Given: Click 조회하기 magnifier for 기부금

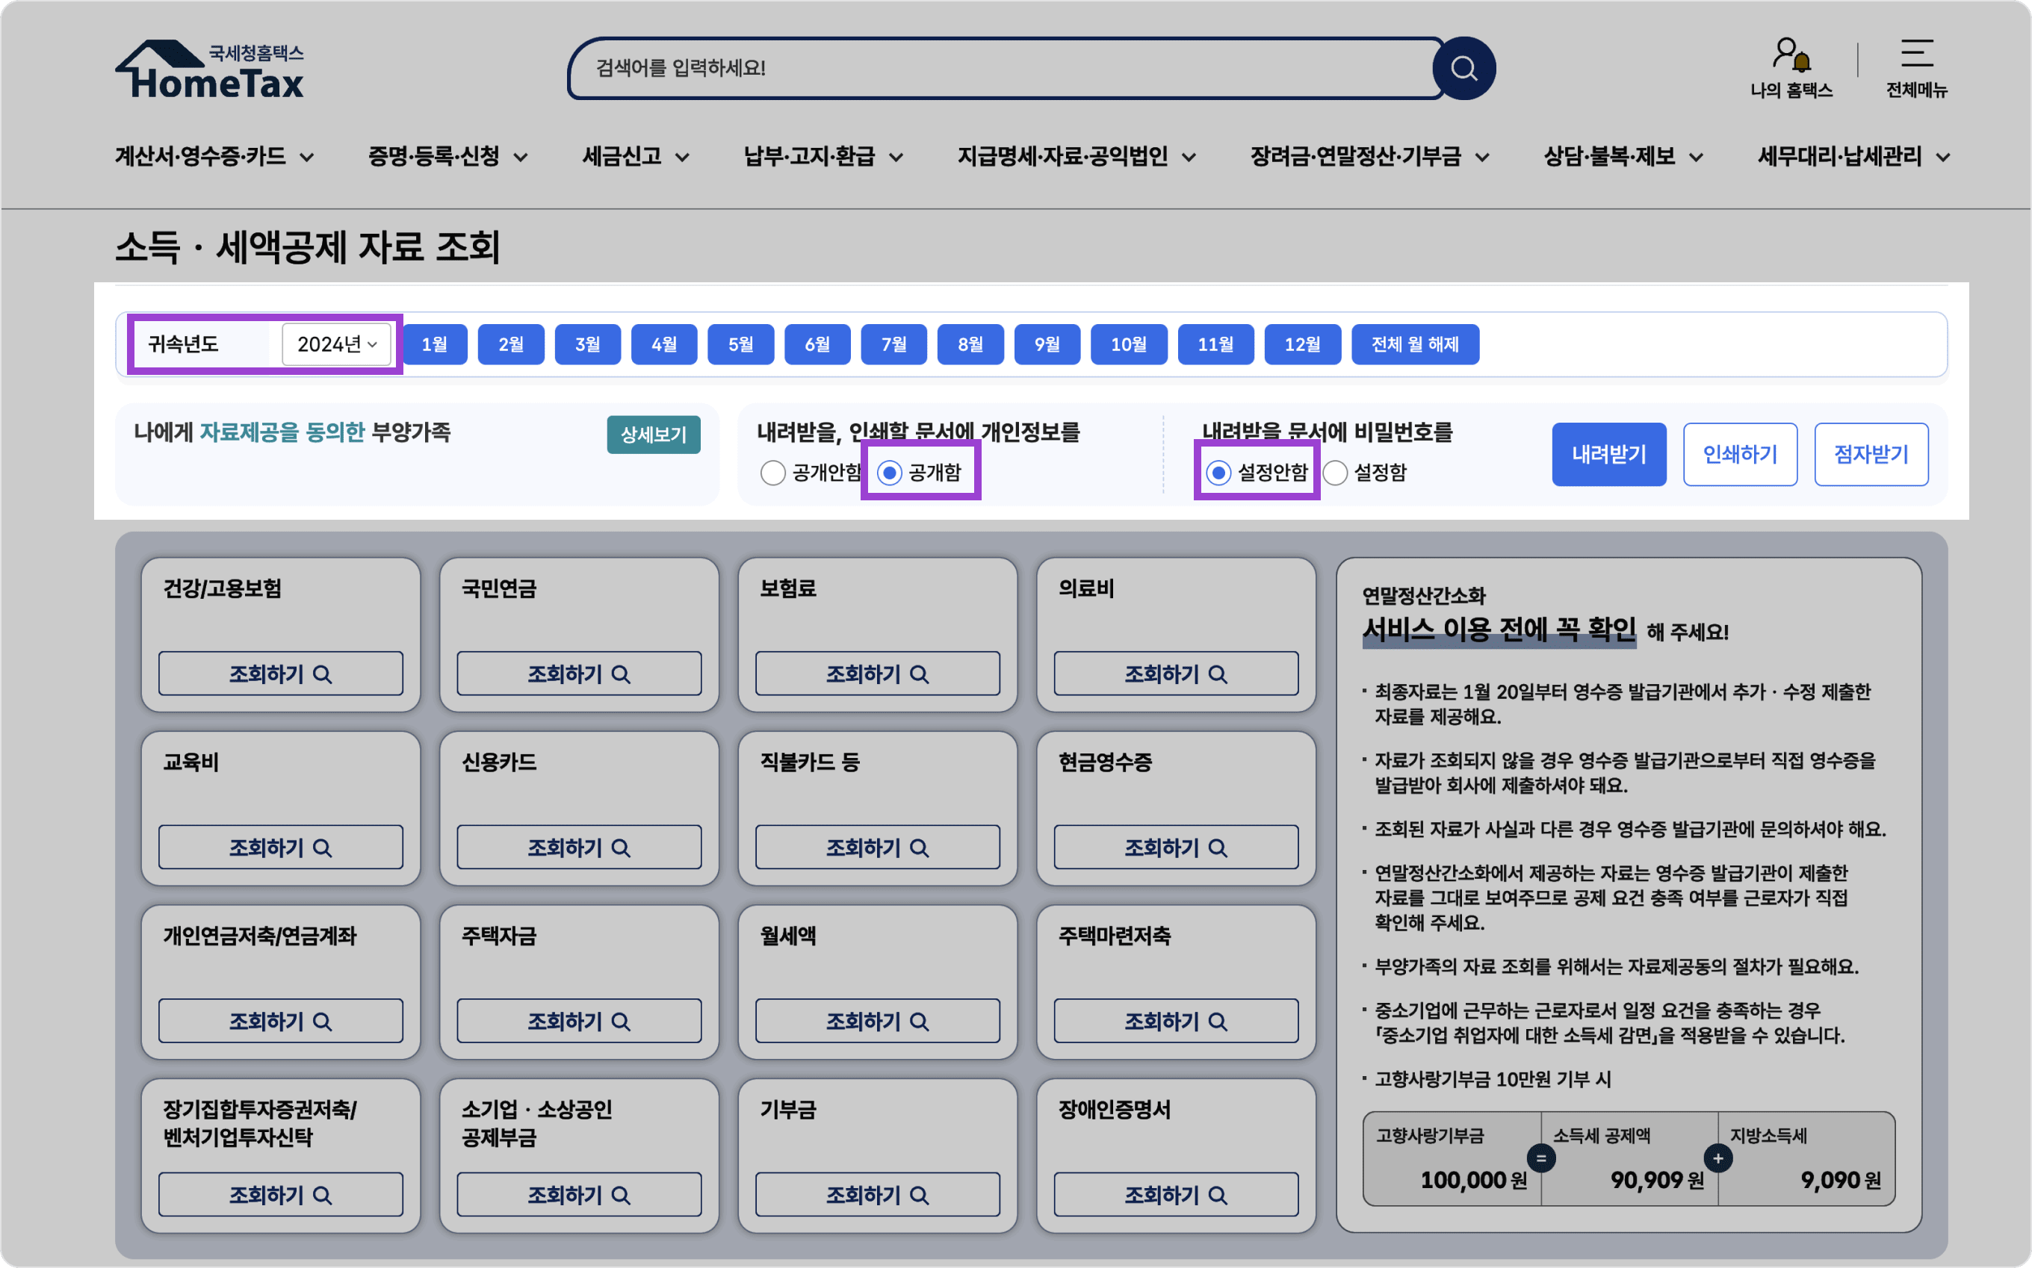Looking at the screenshot, I should 919,1195.
